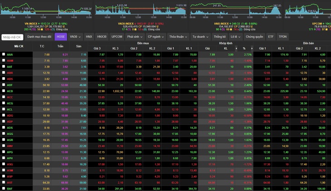331x191 pixels.
Task: Tick the checkbox for AAA stock
Action: click(x=4, y=54)
